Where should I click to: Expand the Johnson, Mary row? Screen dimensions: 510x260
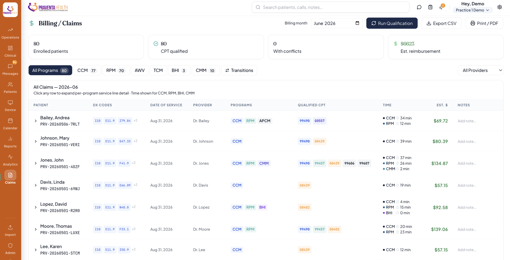(36, 141)
